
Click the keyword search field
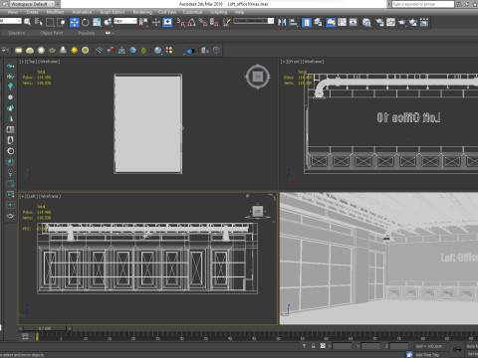coord(423,4)
